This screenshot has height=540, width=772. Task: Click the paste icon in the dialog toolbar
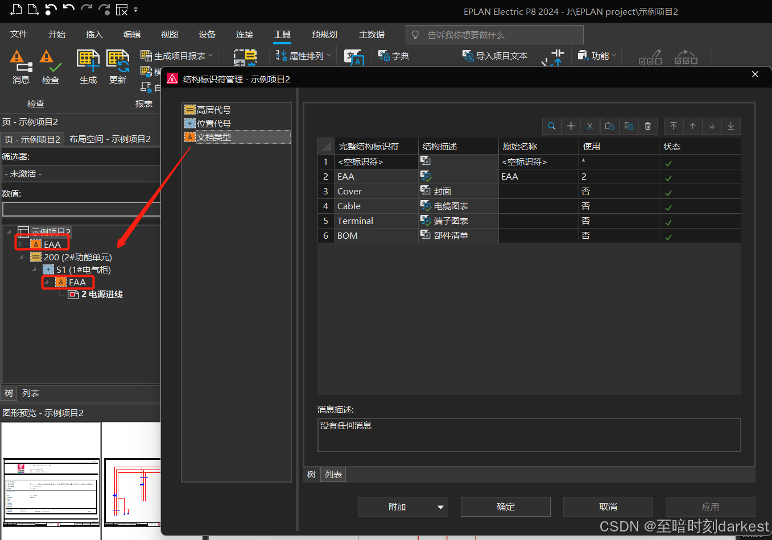[x=609, y=126]
